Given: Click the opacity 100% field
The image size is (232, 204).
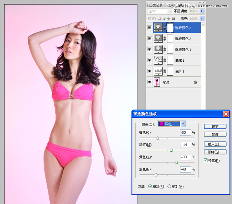Looking at the screenshot, I should (194, 11).
